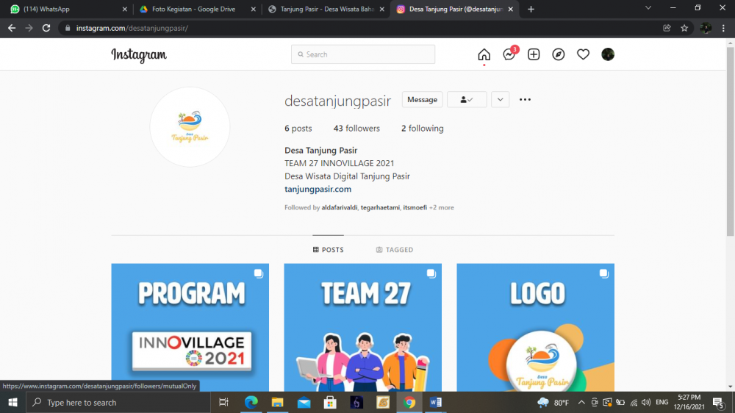
Task: Switch to the POSTS tab
Action: [328, 249]
